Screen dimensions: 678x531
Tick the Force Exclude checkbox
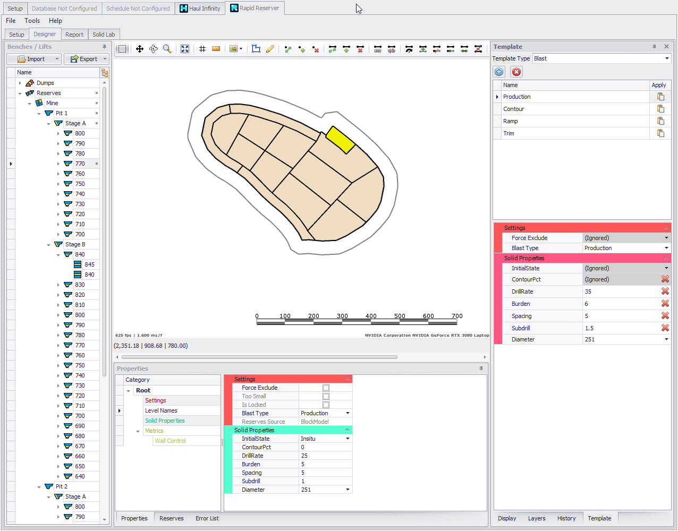click(326, 388)
